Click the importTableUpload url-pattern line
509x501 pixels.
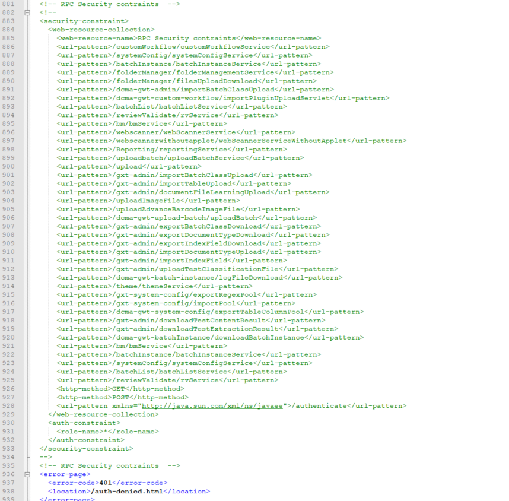pyautogui.click(x=174, y=183)
